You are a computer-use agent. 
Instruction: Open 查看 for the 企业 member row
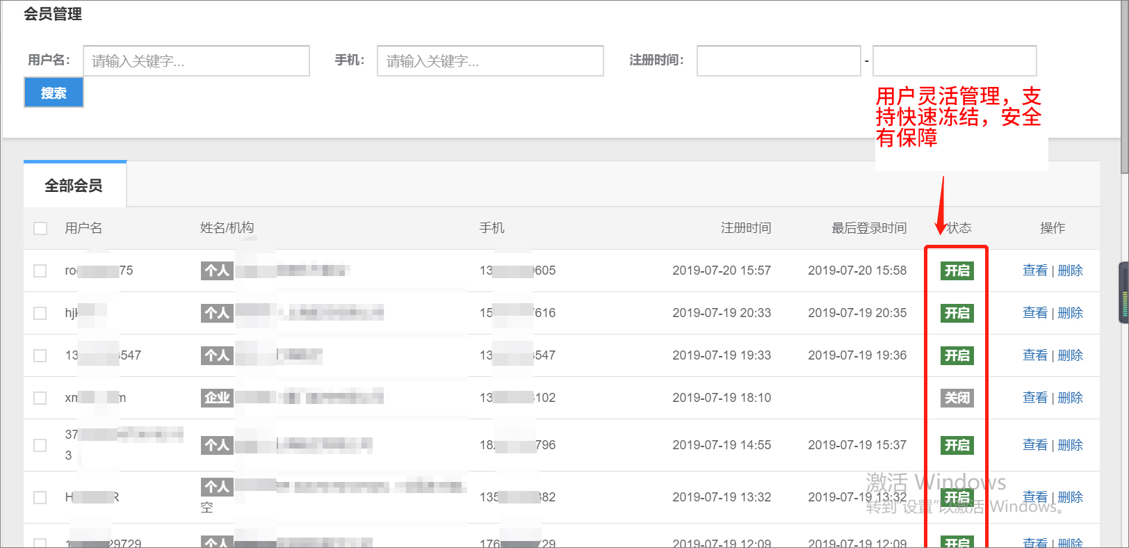(1034, 398)
